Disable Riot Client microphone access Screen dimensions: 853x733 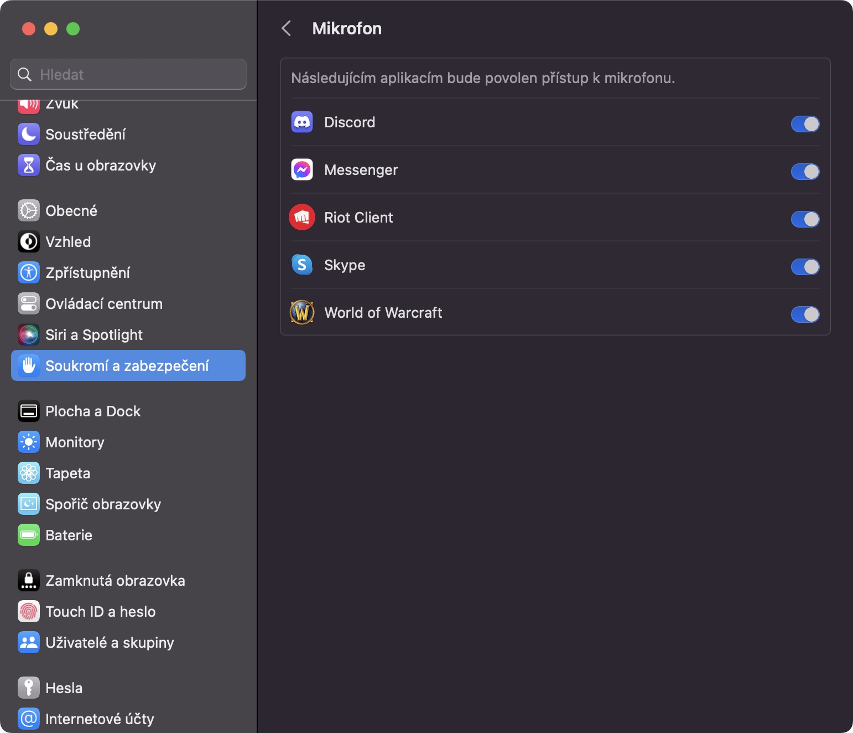(x=805, y=219)
